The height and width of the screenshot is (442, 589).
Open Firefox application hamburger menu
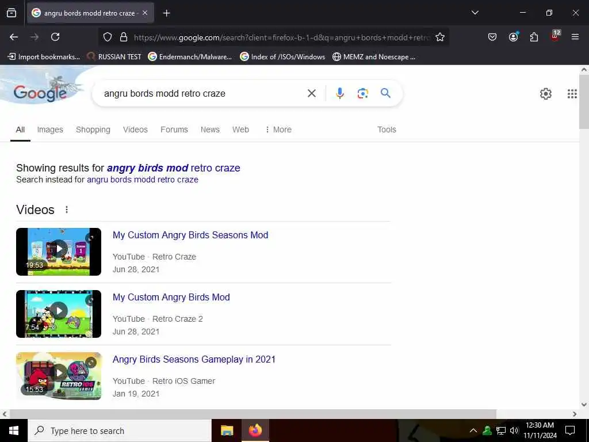click(575, 37)
